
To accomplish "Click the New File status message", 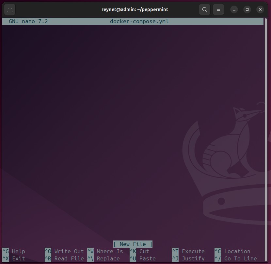I will pyautogui.click(x=133, y=244).
